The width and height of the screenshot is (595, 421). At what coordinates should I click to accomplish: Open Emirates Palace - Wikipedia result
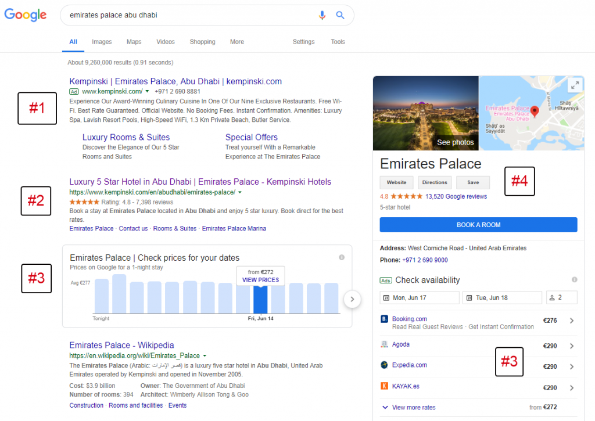coord(122,345)
